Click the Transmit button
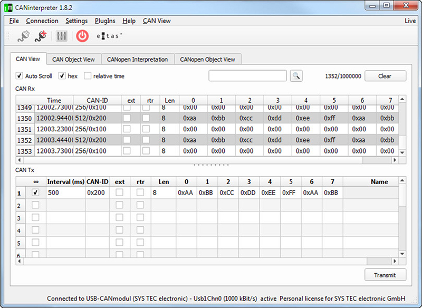 [x=385, y=275]
